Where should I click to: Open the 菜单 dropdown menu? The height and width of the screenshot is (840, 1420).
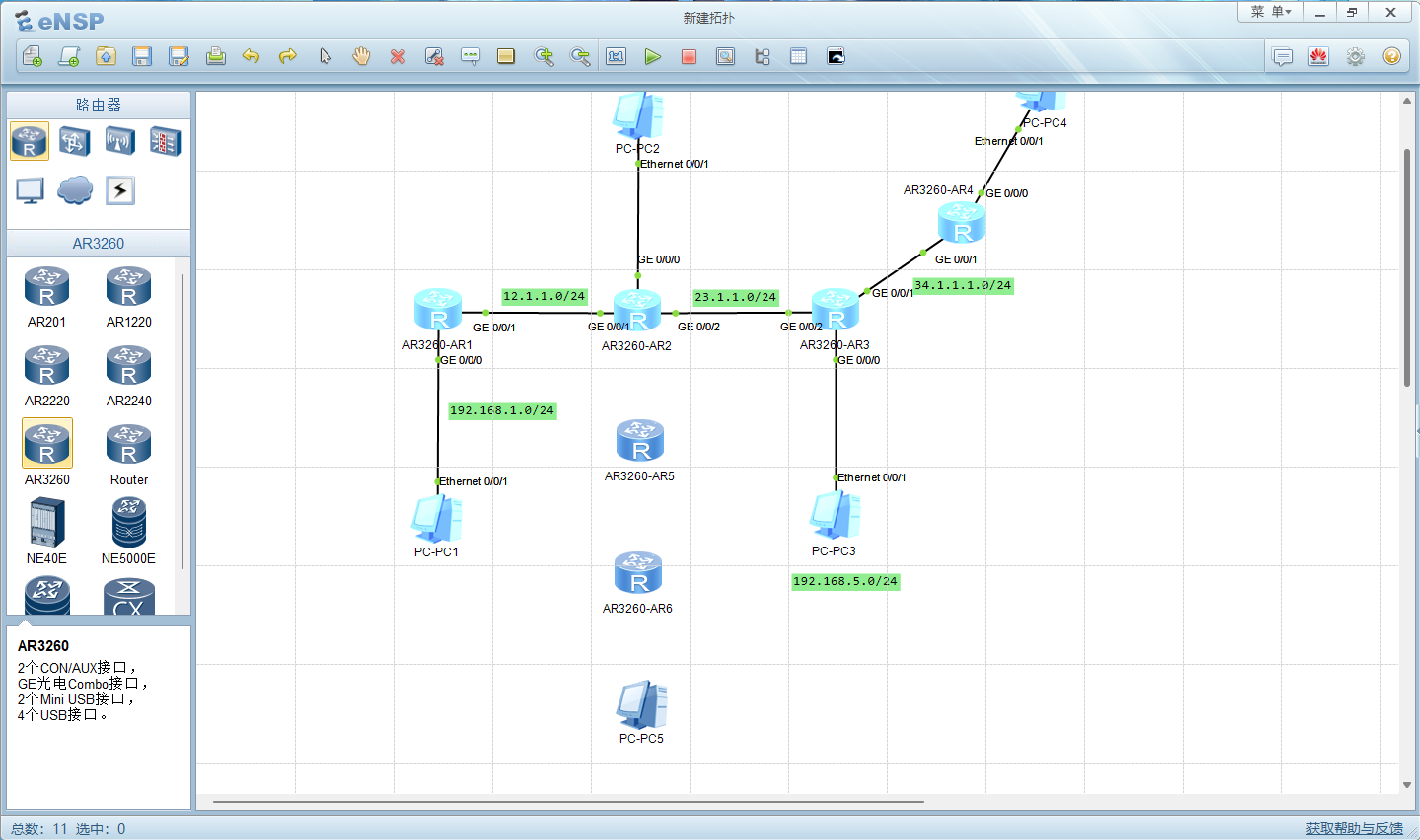pyautogui.click(x=1270, y=12)
